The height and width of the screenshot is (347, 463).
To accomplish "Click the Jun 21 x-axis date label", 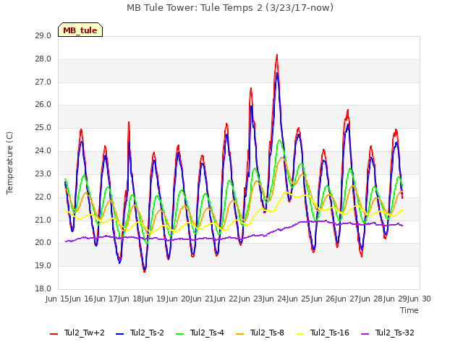I will click(203, 299).
